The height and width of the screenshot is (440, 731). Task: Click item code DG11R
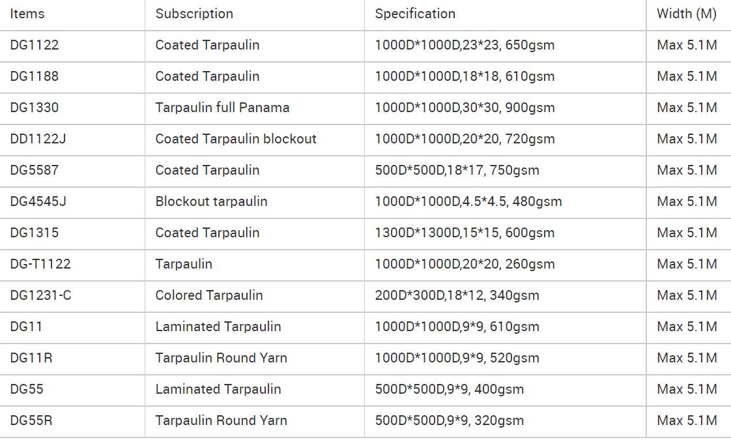point(31,358)
